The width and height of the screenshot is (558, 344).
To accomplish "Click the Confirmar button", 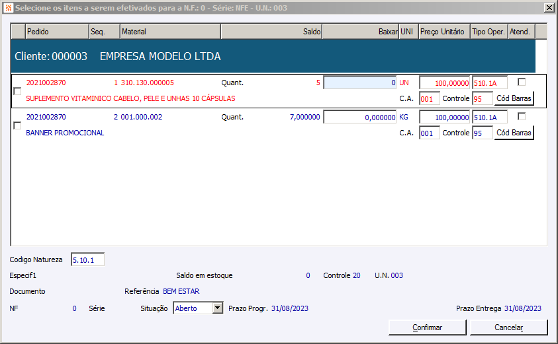I will pyautogui.click(x=428, y=327).
